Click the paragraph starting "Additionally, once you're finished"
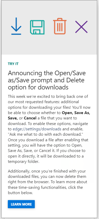This screenshot has width=99, height=219. [x=47, y=182]
